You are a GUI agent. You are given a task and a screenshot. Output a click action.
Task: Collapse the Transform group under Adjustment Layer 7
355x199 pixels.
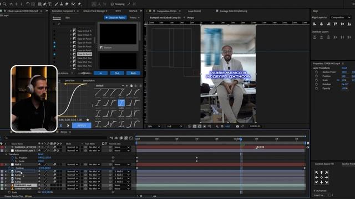(x=6, y=154)
